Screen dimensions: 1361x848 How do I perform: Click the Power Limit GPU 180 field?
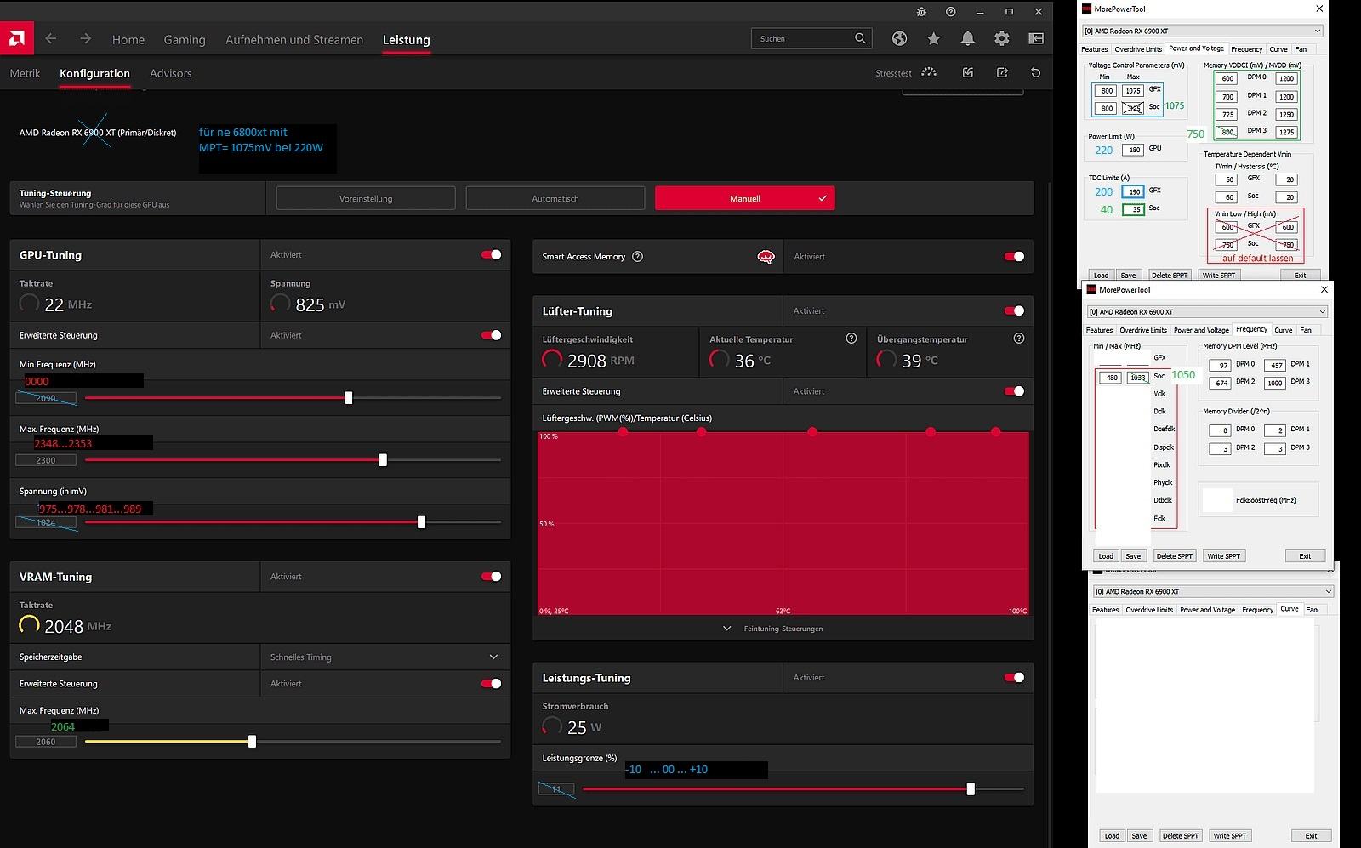(1133, 150)
